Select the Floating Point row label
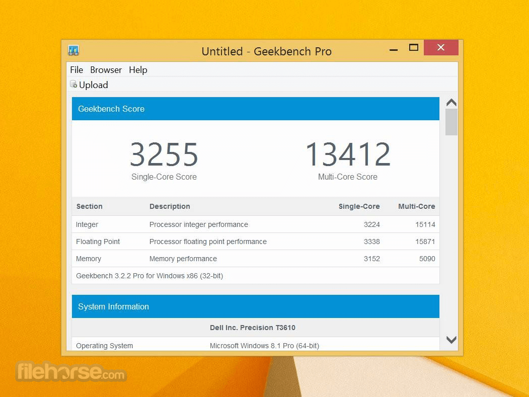The image size is (529, 397). click(98, 242)
